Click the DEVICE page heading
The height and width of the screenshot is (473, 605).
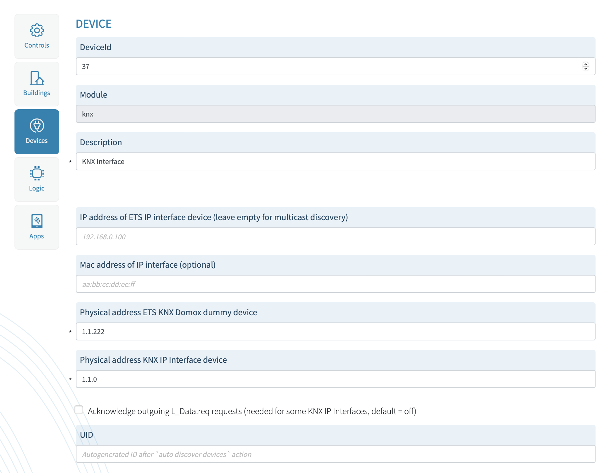[94, 24]
